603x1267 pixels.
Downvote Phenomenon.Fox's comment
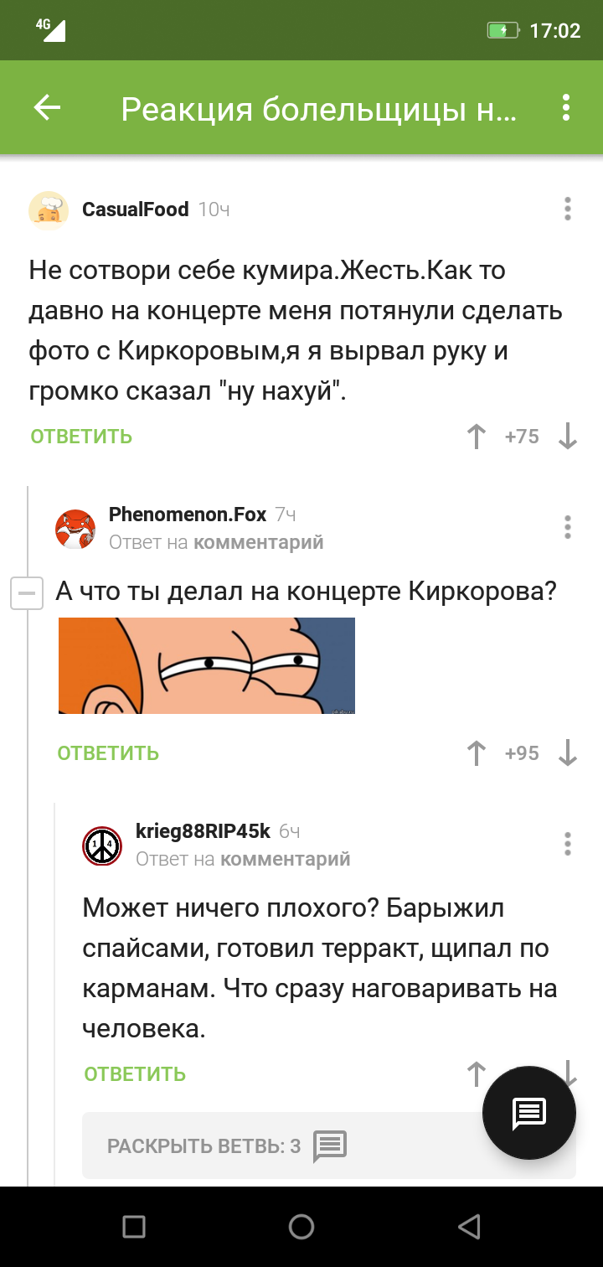(x=568, y=753)
